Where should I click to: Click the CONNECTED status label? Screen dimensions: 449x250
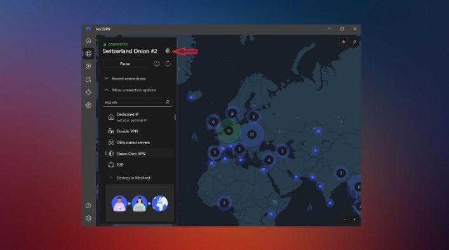(118, 44)
